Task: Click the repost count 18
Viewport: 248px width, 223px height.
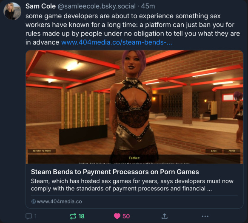Action: pos(81,216)
